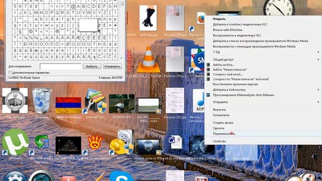Select the Новый пром video thumbnail
The width and height of the screenshot is (322, 181).
(x=148, y=147)
